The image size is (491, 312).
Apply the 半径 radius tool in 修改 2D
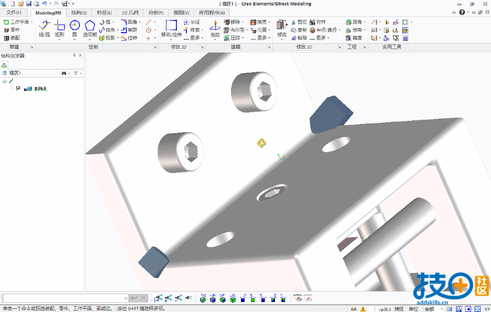pos(192,22)
